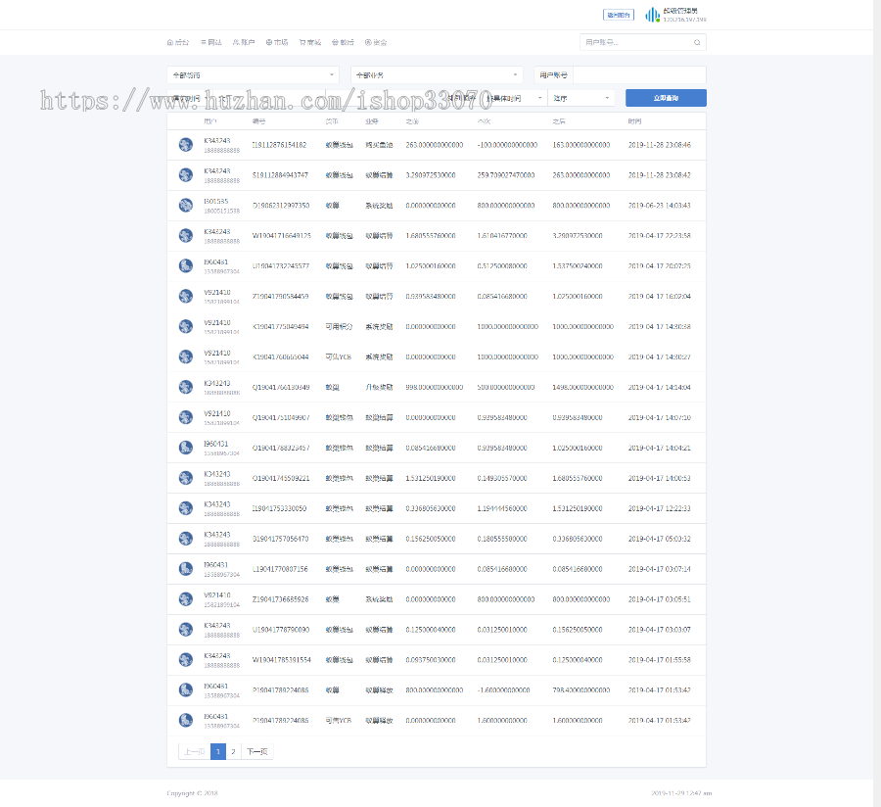This screenshot has height=807, width=881.
Task: Click the magnifier icon in the top search box
Action: 697,43
